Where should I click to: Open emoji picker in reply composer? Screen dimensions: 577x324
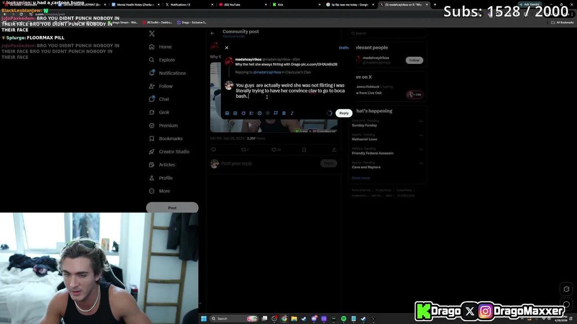[x=260, y=113]
